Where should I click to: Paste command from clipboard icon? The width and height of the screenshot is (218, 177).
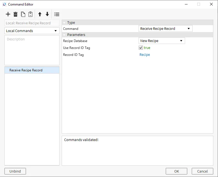[x=30, y=14]
